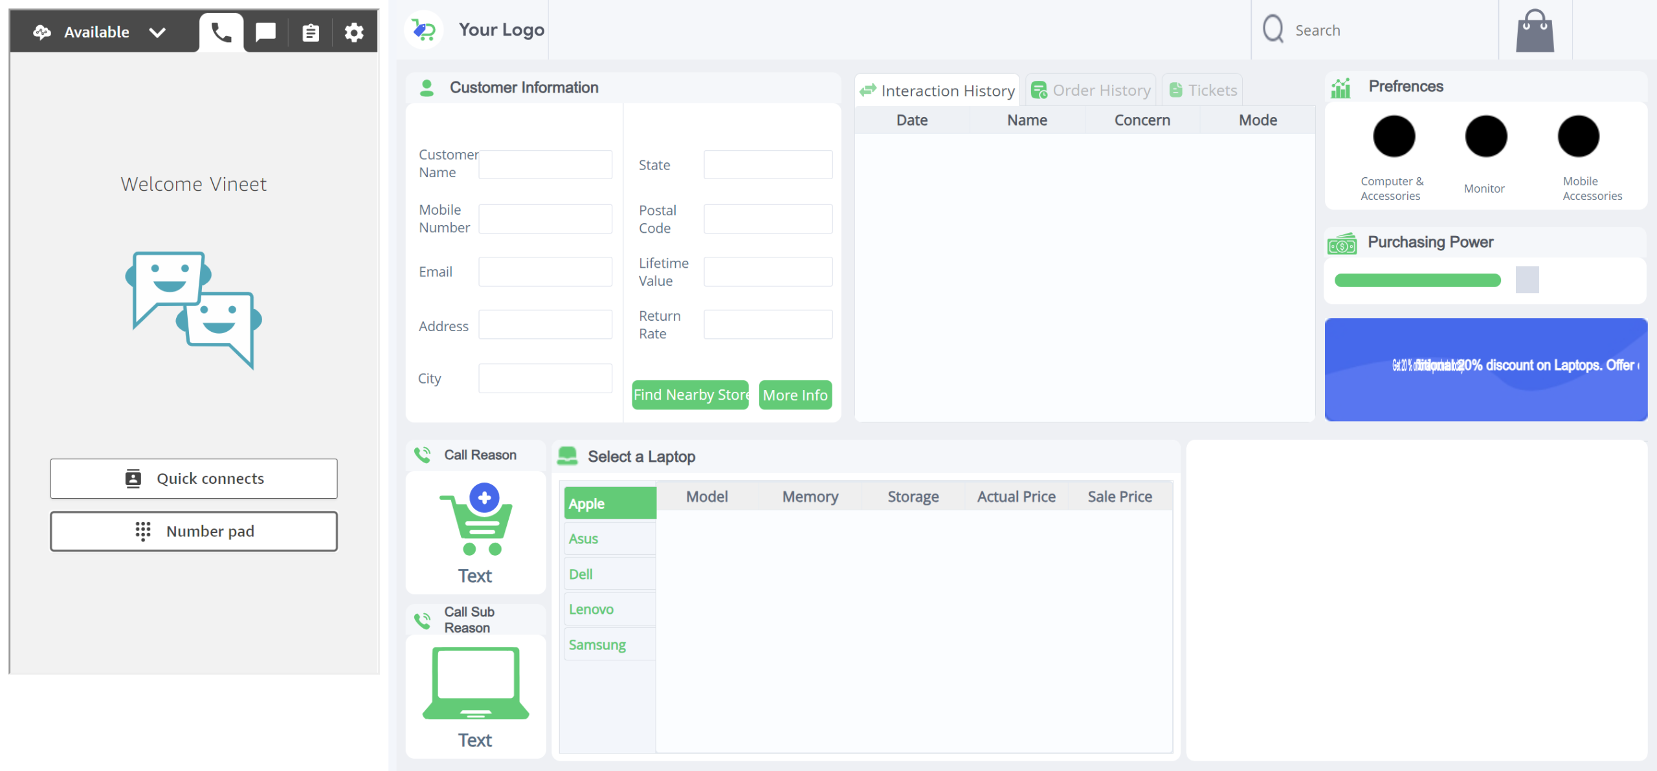
Task: Click the shopping bag icon
Action: [1535, 30]
